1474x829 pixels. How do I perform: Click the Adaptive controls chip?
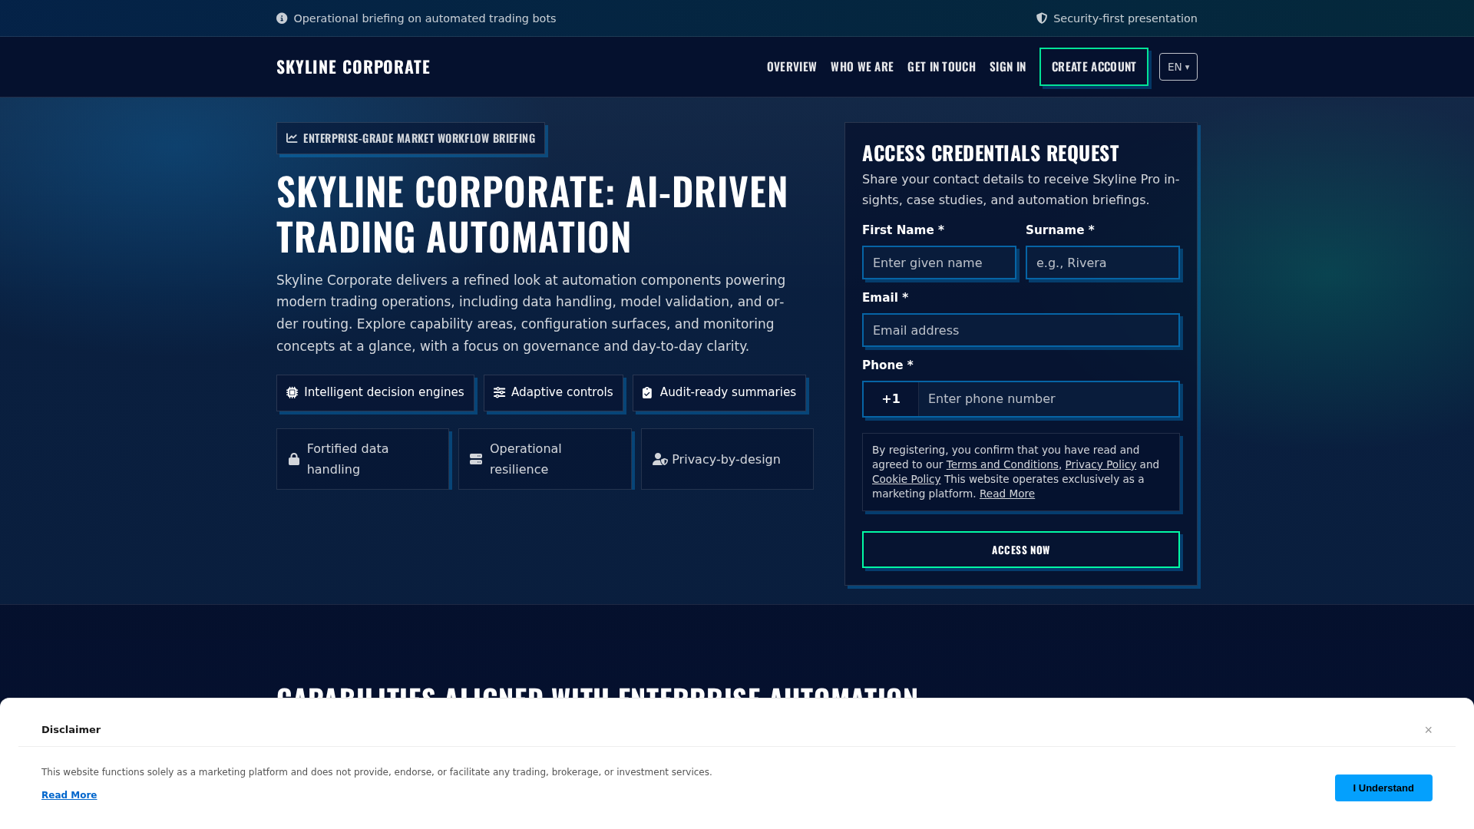pos(554,393)
